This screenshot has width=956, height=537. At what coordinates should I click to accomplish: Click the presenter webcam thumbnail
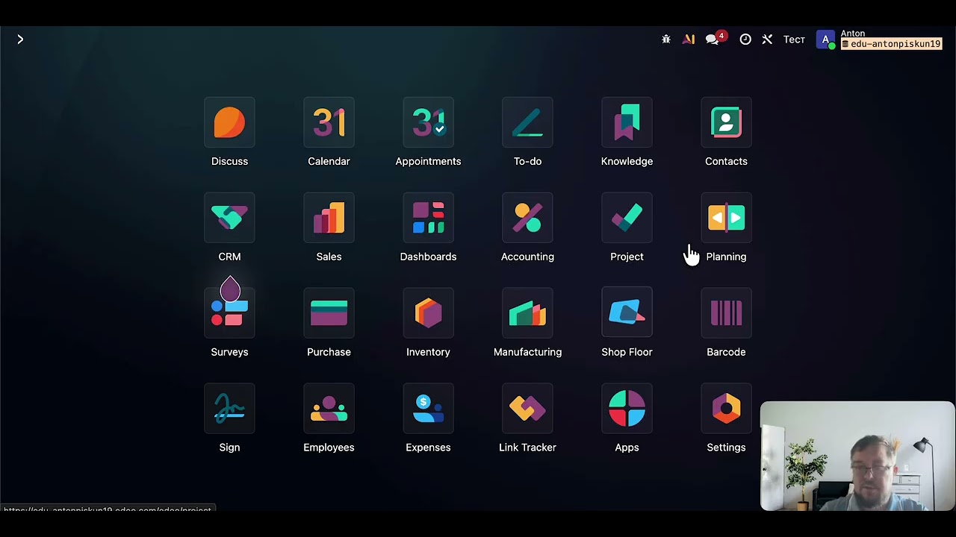pos(857,456)
